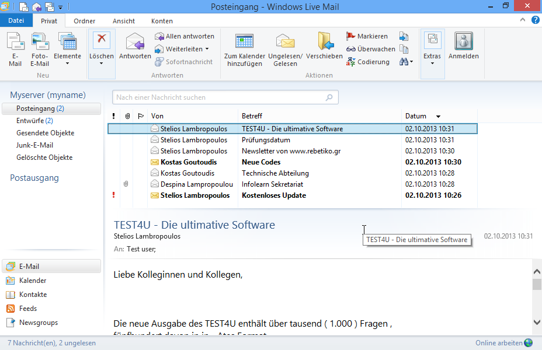Click the Weiterleiten button

[x=179, y=49]
